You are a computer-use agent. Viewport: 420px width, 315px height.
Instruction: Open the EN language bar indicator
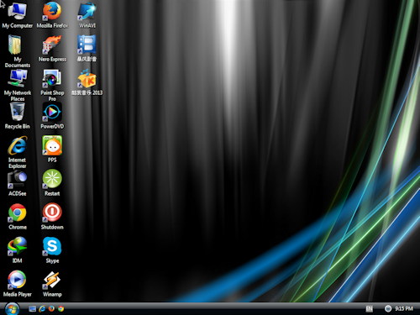pos(370,308)
